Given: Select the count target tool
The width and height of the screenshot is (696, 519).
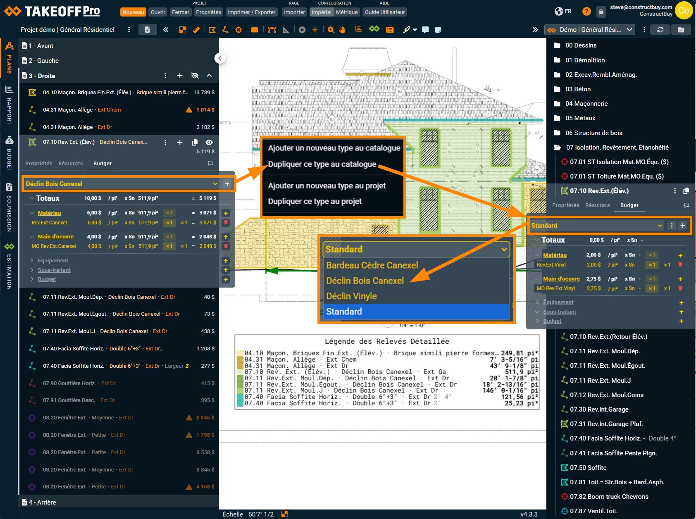Looking at the screenshot, I should [238, 30].
